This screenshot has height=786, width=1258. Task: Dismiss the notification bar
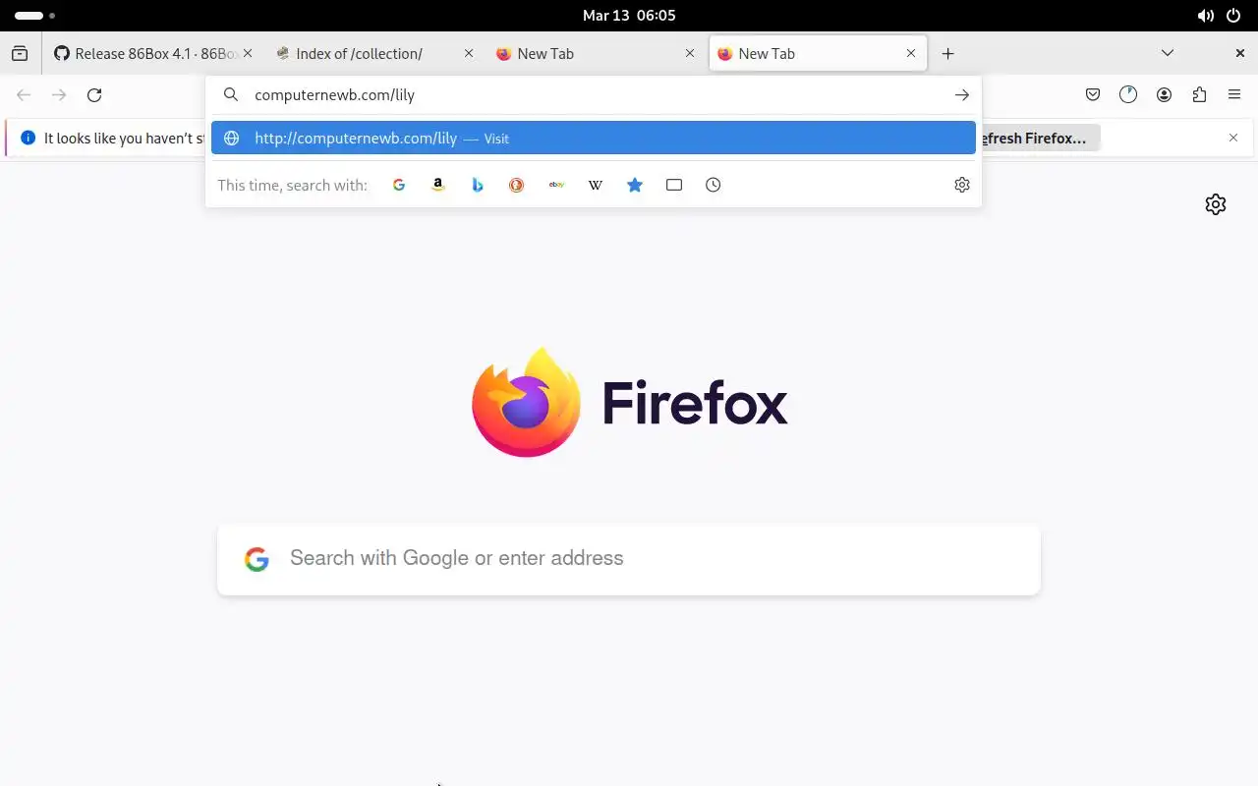1233,138
